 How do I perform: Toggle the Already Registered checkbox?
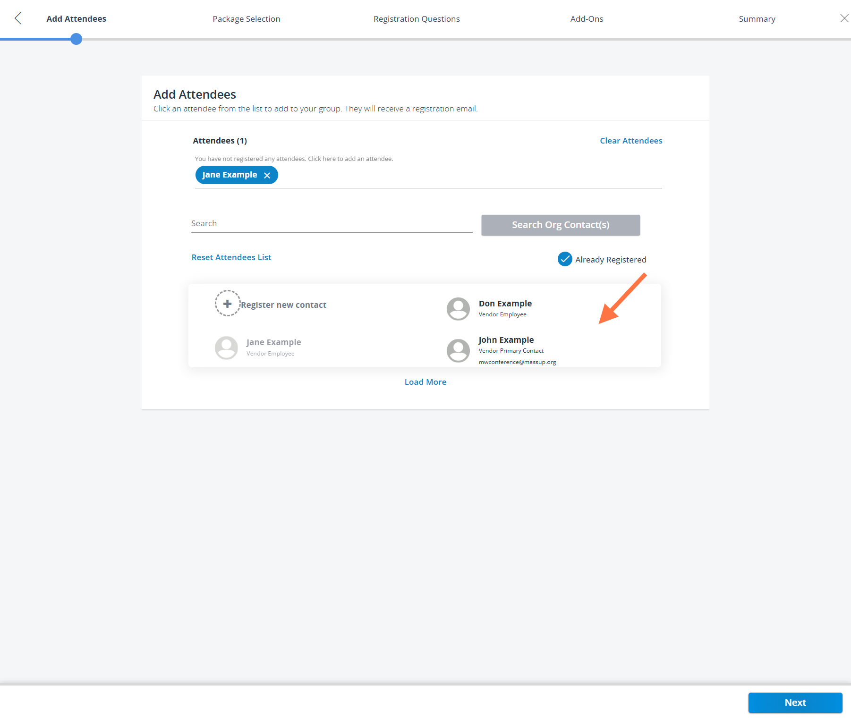tap(565, 259)
